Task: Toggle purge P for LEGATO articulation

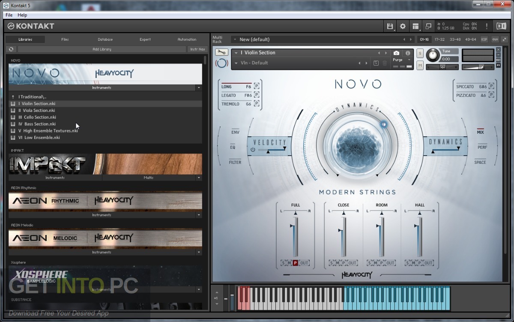Action: (257, 95)
